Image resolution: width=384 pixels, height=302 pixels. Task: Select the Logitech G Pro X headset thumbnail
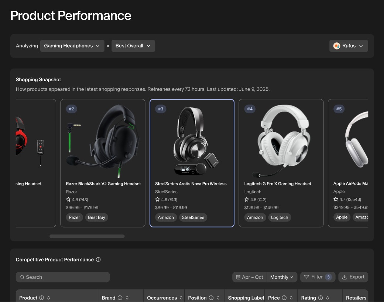[281, 140]
